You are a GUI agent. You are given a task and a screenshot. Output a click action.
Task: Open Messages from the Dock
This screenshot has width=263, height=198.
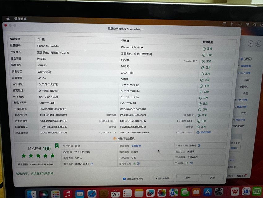point(185,192)
